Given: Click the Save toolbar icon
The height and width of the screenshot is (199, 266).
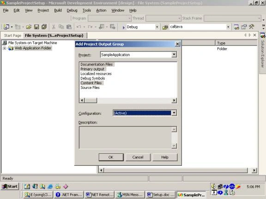Looking at the screenshot, I should click(36, 27).
